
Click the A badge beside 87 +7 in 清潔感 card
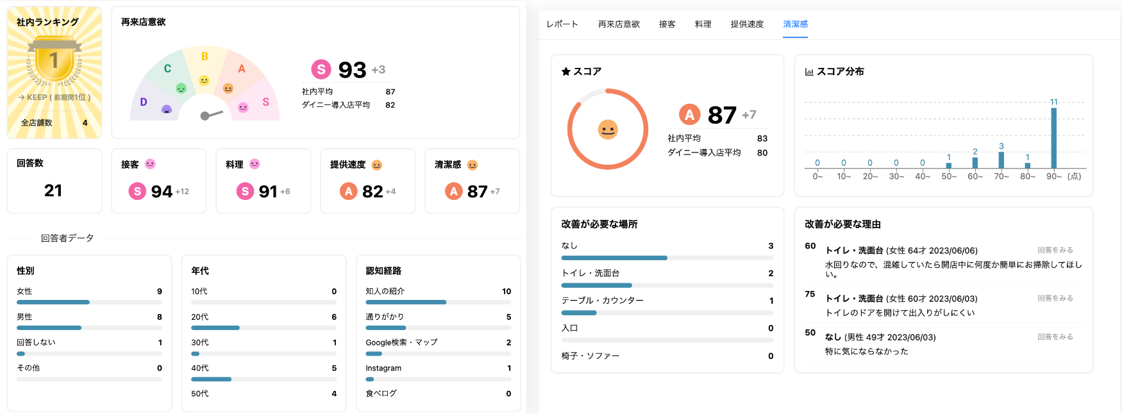(453, 191)
